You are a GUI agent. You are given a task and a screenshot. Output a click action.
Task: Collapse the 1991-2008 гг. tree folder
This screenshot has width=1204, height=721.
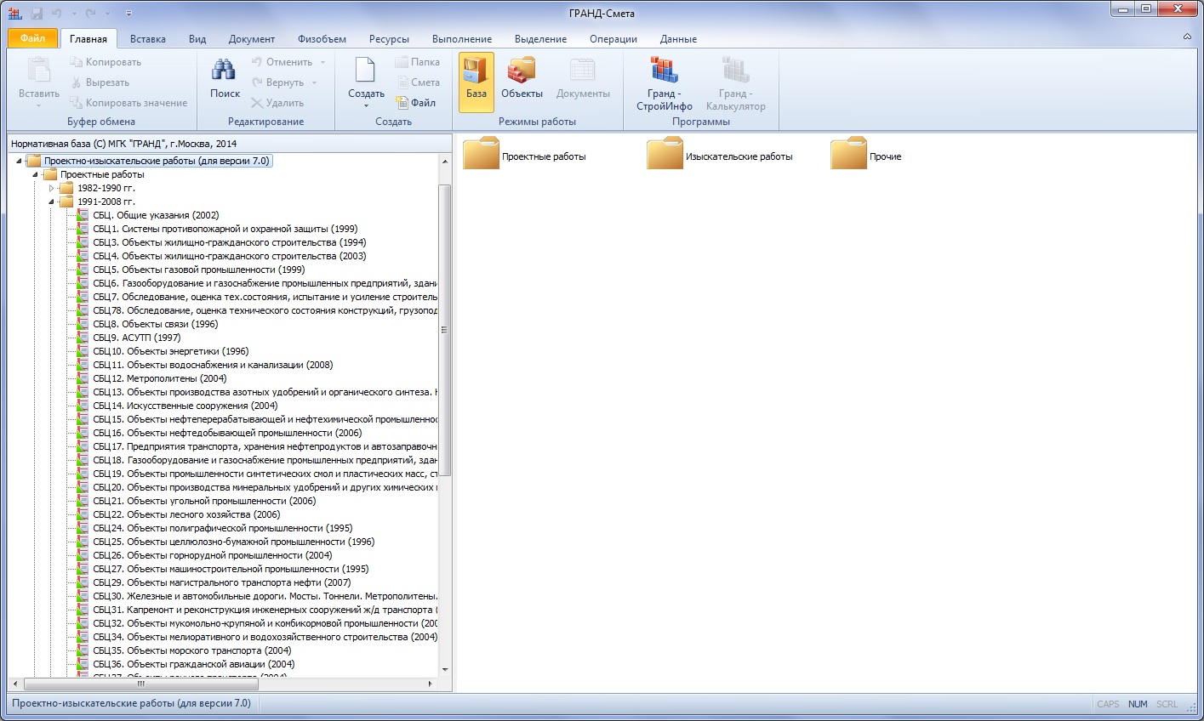coord(52,202)
